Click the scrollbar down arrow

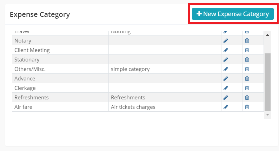(x=267, y=115)
